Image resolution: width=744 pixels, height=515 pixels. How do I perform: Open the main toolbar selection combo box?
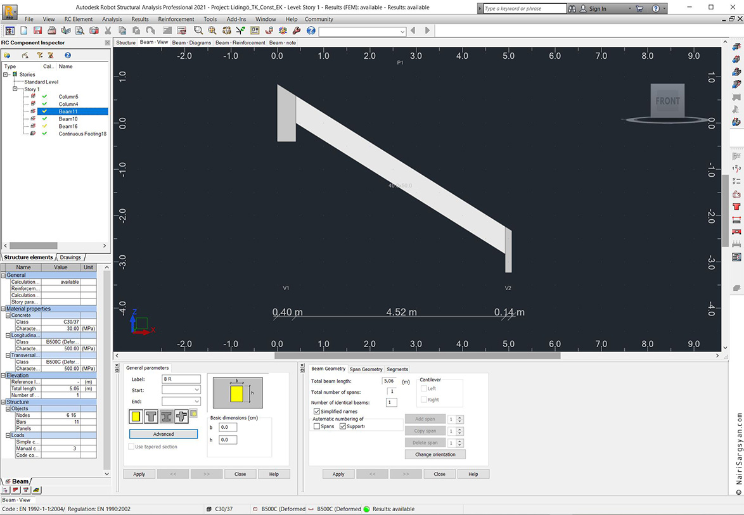pos(362,31)
